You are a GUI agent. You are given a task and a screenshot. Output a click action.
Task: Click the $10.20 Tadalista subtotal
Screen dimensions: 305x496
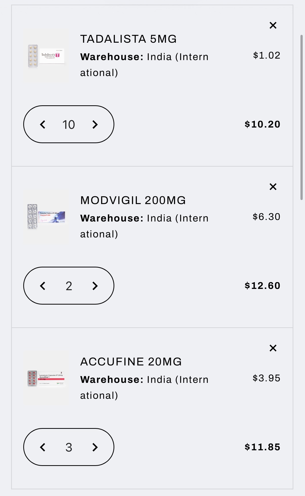tap(262, 124)
